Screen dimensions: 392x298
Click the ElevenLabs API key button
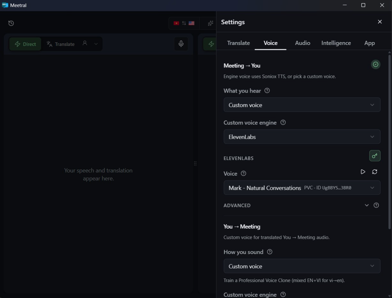375,156
